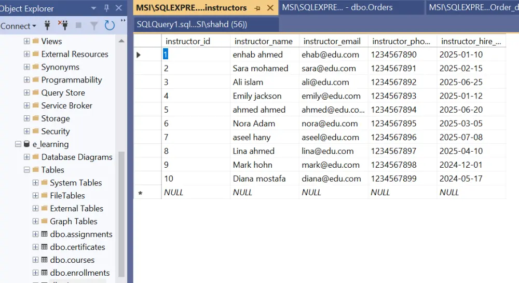Click the Disconnect plug icon with red X
The image size is (519, 283).
63,25
